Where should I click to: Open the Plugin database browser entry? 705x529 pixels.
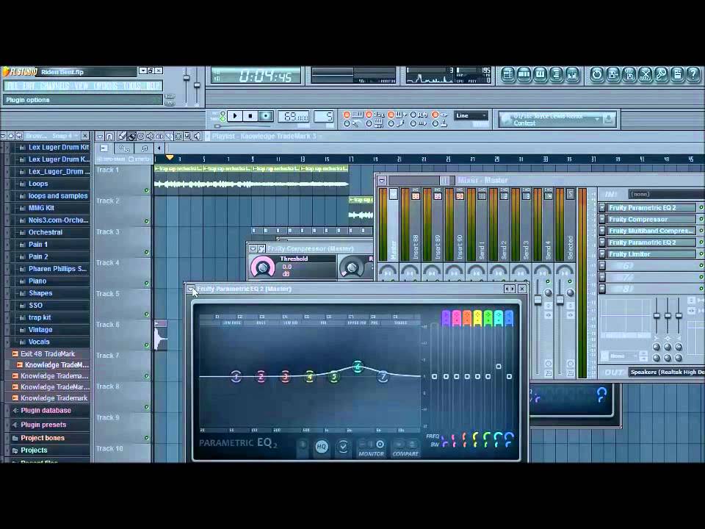(46, 410)
